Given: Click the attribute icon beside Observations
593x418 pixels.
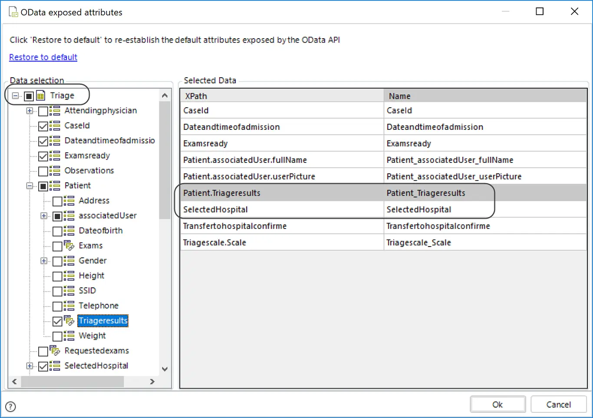Looking at the screenshot, I should 55,171.
